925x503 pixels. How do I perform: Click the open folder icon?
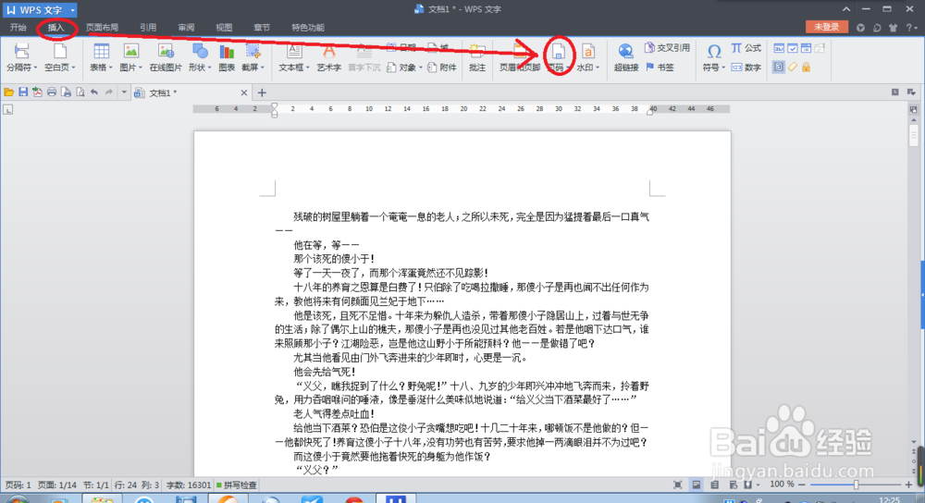[9, 92]
